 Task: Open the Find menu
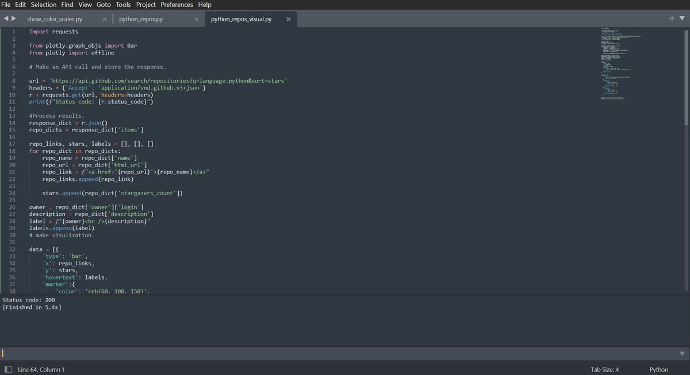[x=67, y=4]
